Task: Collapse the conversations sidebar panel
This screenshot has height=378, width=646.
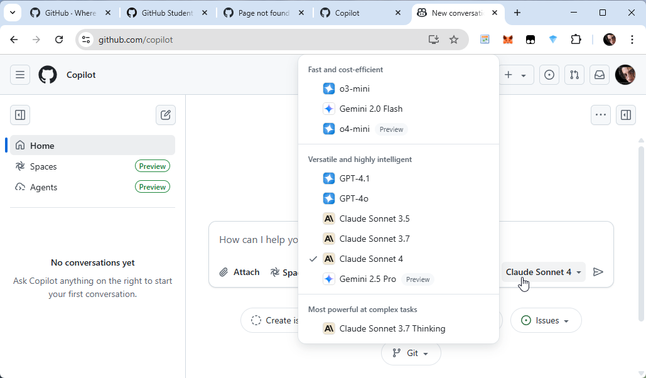Action: click(20, 115)
